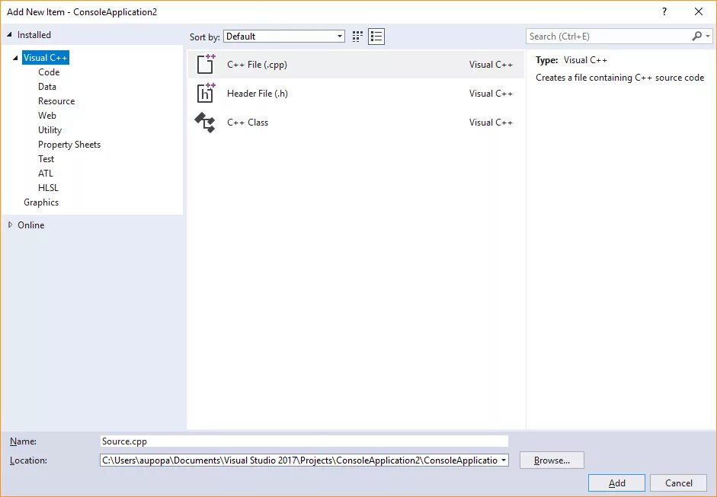Click 'Visual C++' in C++ Class row

tap(491, 123)
